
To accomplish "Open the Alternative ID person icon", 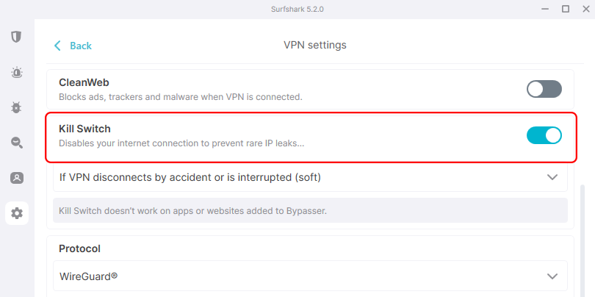I will [x=16, y=178].
